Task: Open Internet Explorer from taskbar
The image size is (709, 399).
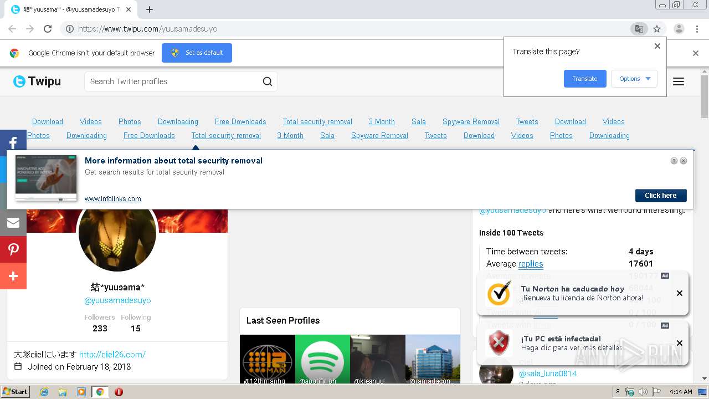Action: pos(44,392)
